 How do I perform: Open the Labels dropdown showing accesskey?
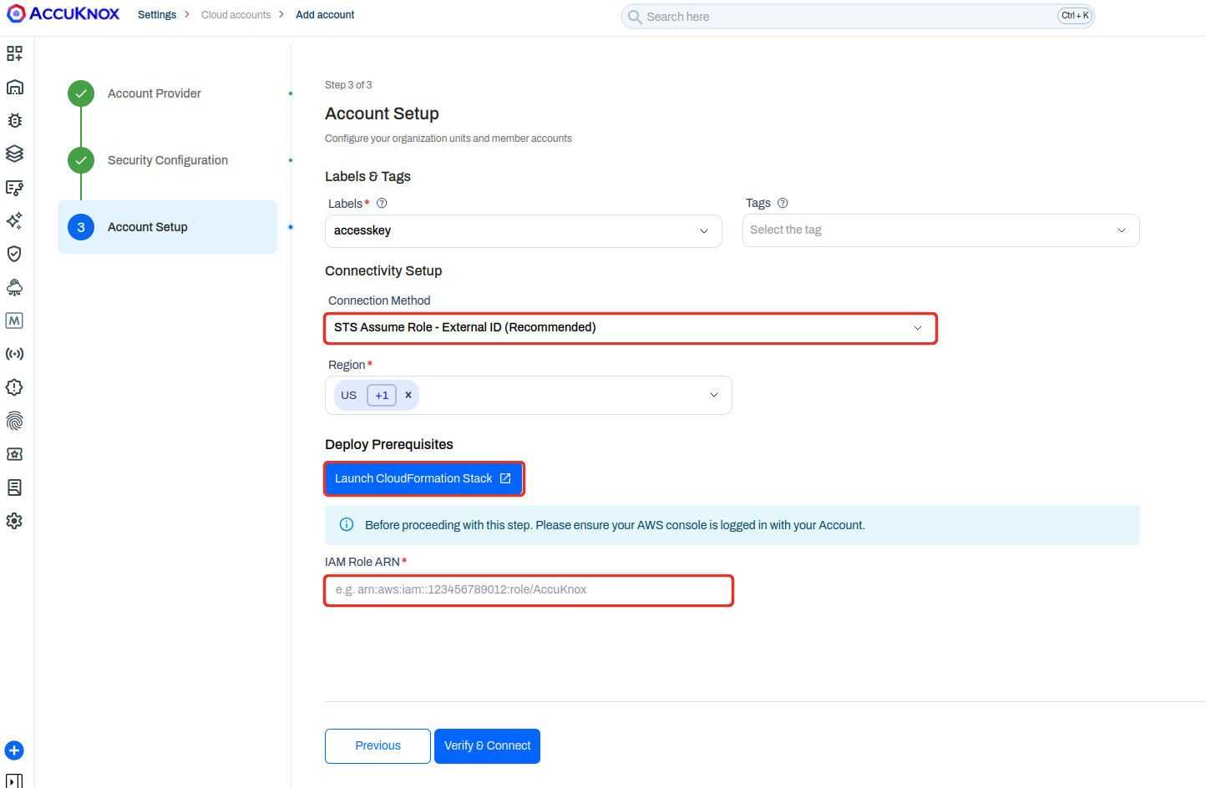pyautogui.click(x=524, y=230)
